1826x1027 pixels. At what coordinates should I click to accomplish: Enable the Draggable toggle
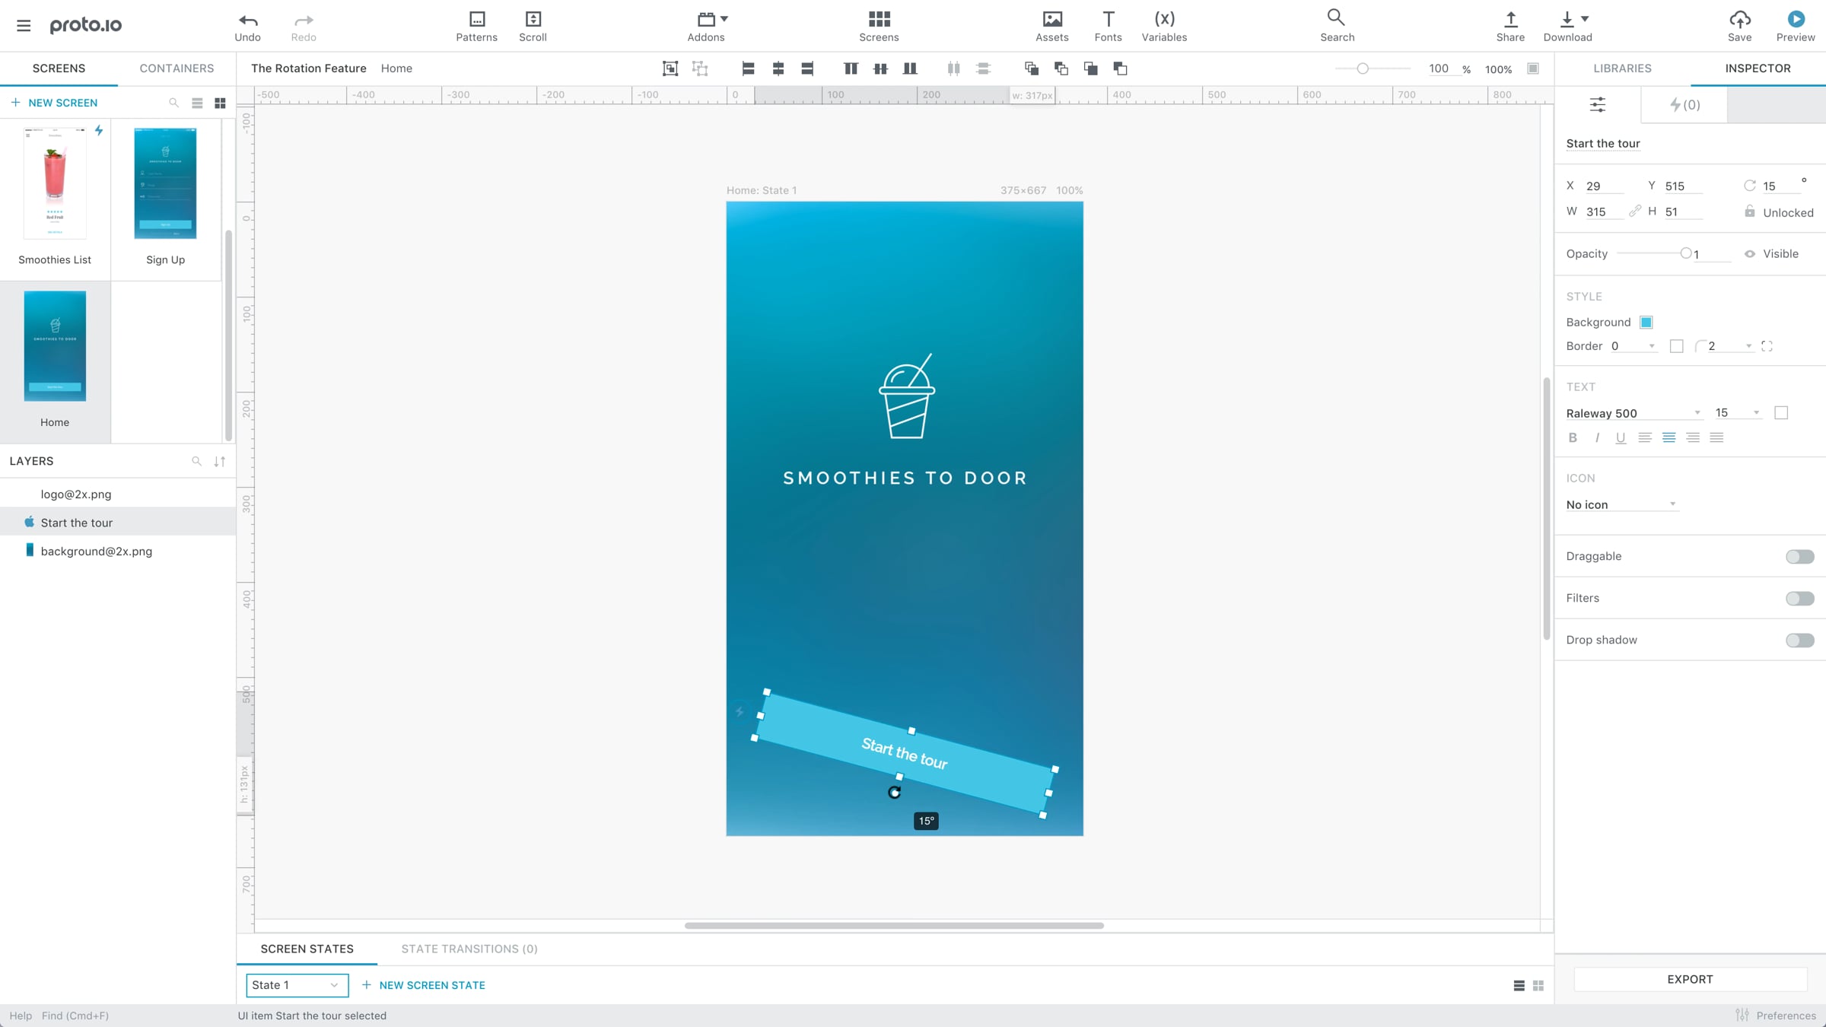pyautogui.click(x=1799, y=557)
